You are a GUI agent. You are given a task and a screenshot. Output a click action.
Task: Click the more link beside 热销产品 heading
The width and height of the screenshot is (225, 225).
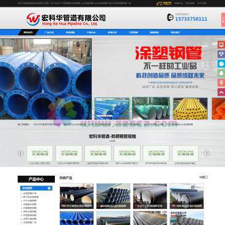coord(203,177)
